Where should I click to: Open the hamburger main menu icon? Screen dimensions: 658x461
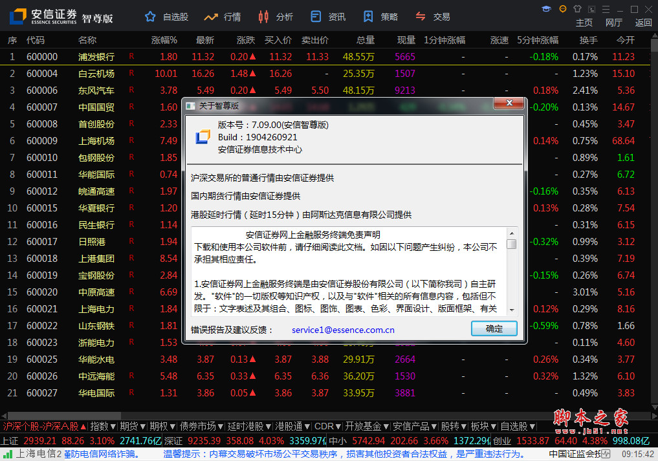tap(606, 9)
